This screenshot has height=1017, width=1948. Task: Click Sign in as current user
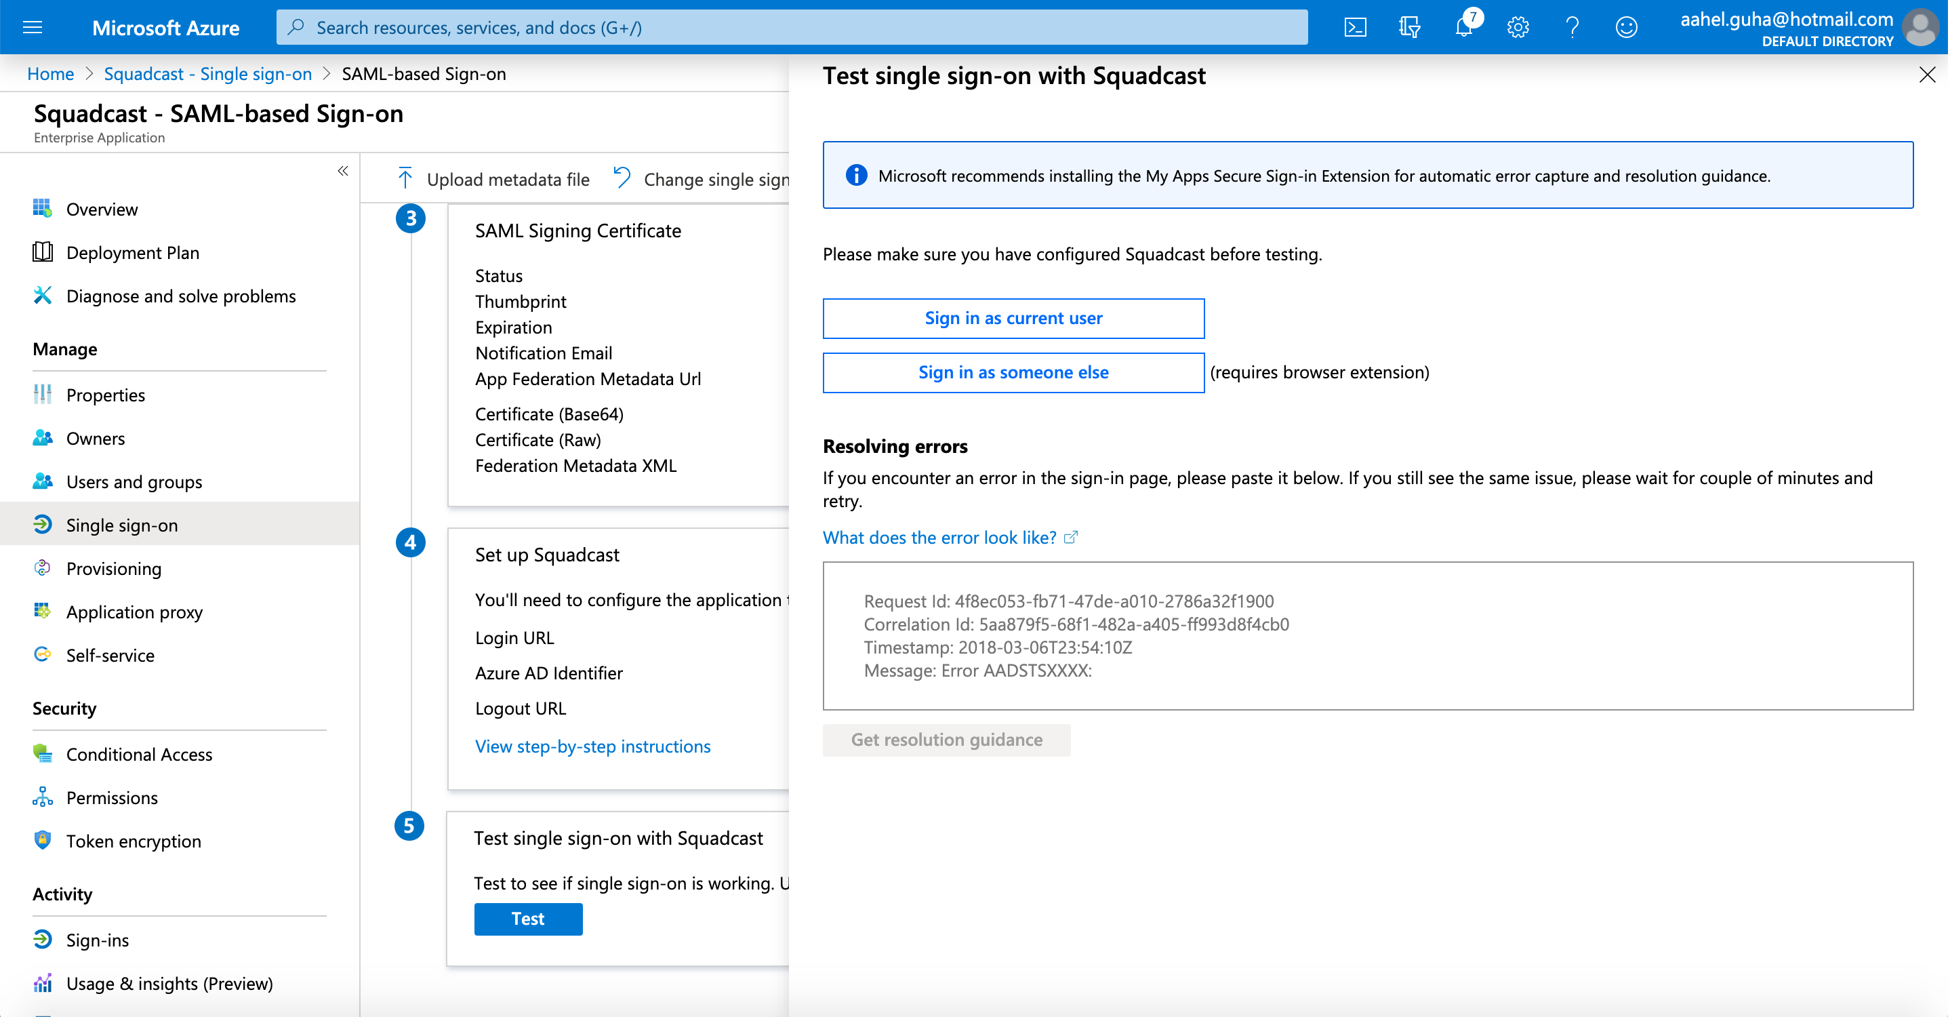1013,318
